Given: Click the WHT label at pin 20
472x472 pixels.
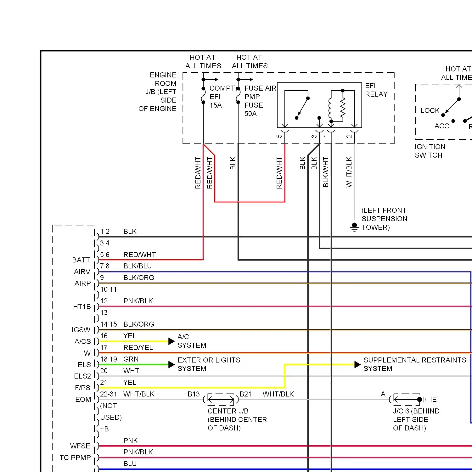Looking at the screenshot, I should click(131, 371).
